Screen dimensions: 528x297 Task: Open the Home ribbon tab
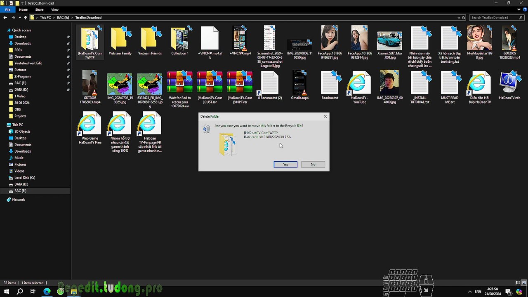23,9
